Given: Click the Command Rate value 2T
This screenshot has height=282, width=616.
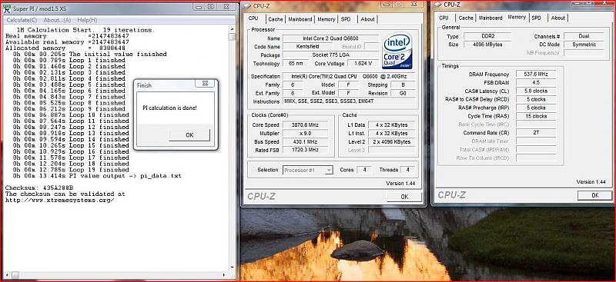Looking at the screenshot, I should 536,133.
